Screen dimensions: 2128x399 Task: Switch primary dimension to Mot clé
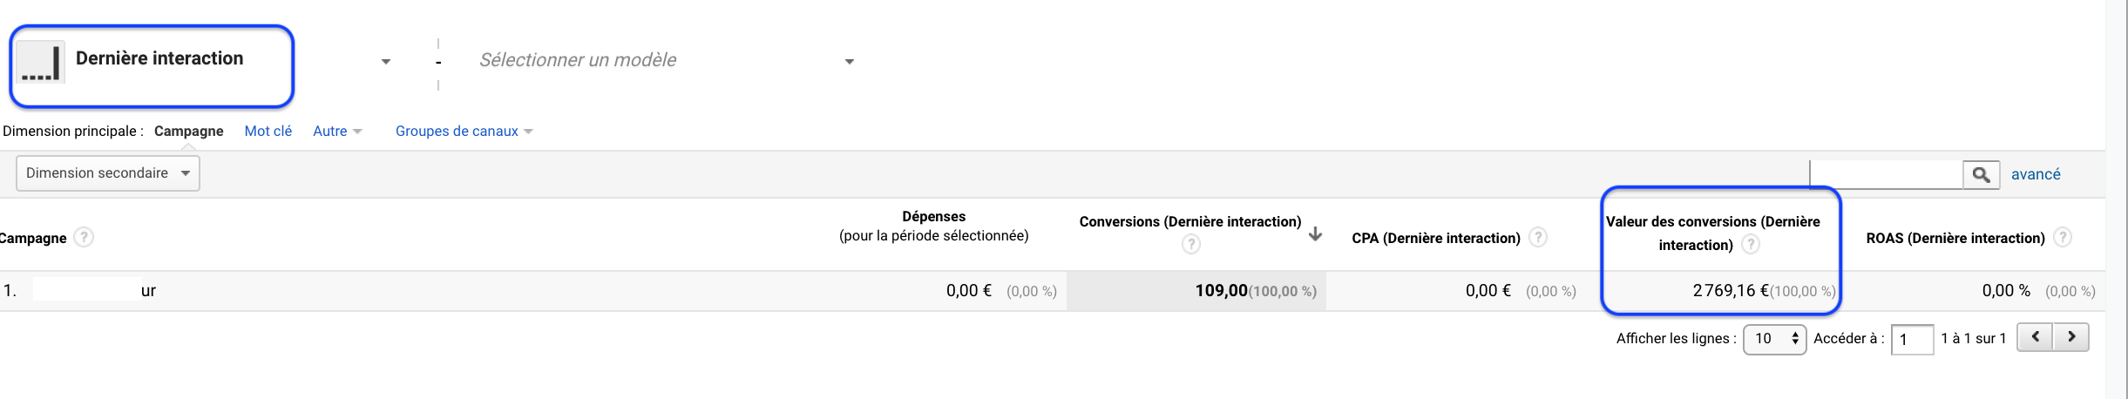coord(268,132)
